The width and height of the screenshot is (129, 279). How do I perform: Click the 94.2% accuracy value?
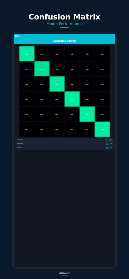tap(109, 140)
